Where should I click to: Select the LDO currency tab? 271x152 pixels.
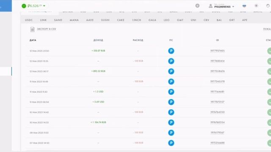coord(166,20)
